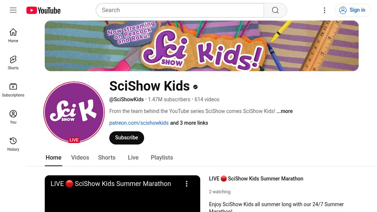The width and height of the screenshot is (377, 212).
Task: Open video options on Summer Marathon player
Action: 187,184
